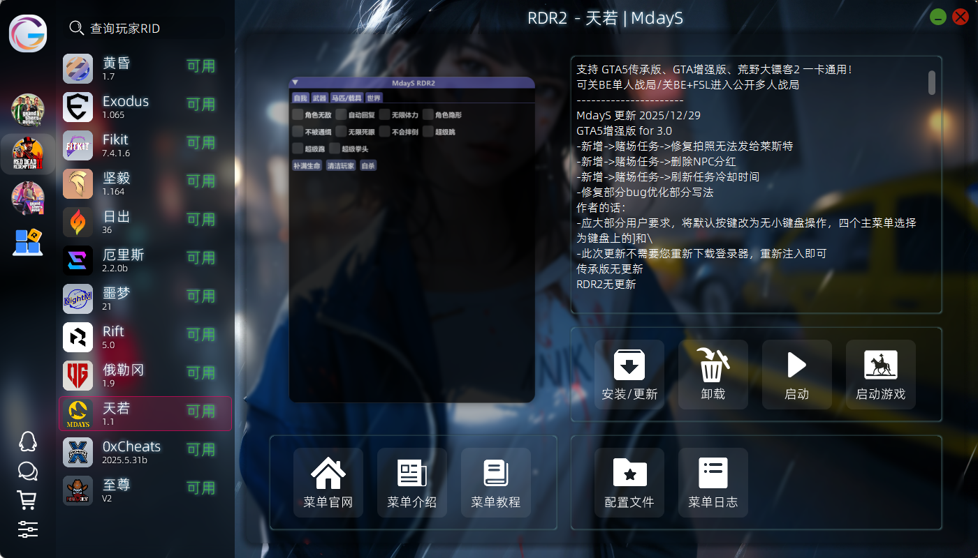
Task: Switch to the 武器 tab
Action: pyautogui.click(x=319, y=98)
